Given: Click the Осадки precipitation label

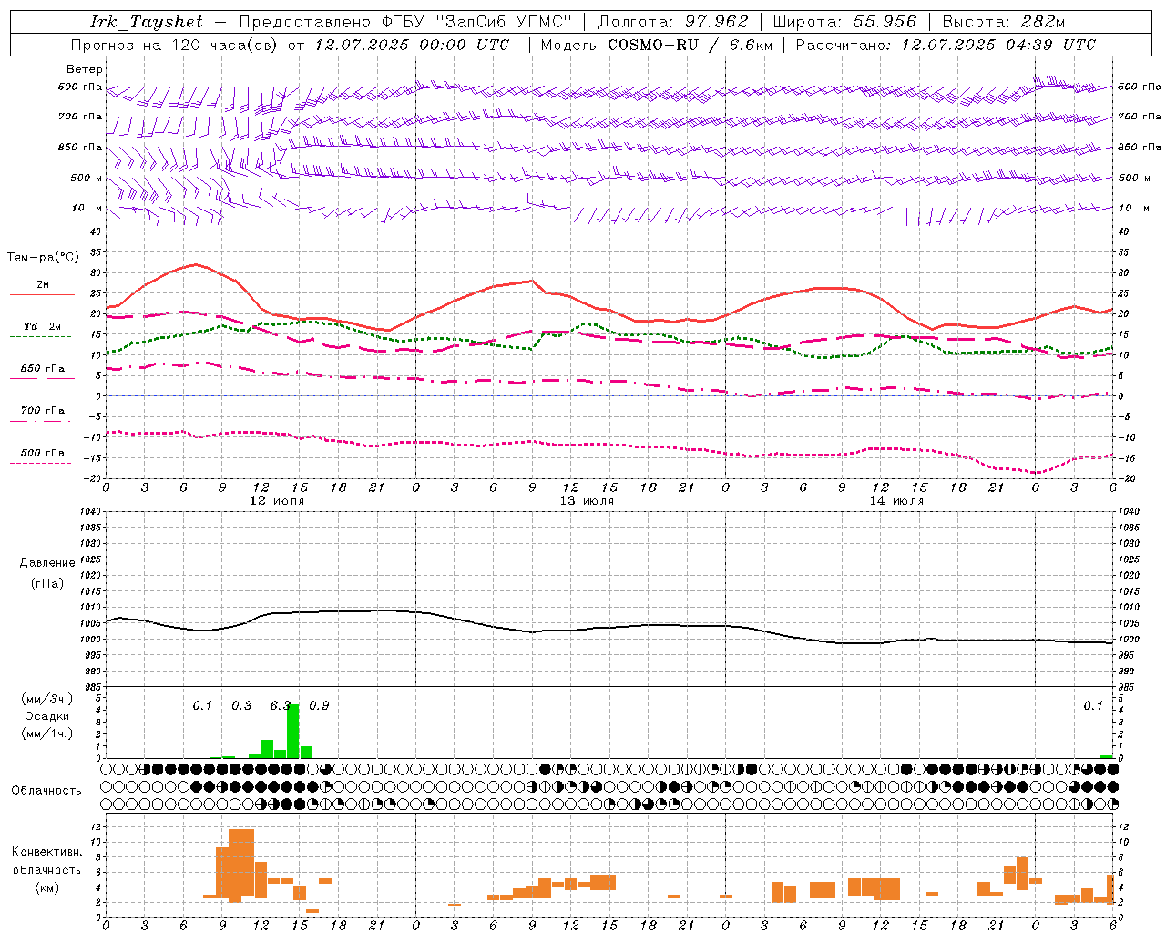Looking at the screenshot, I should point(46,716).
